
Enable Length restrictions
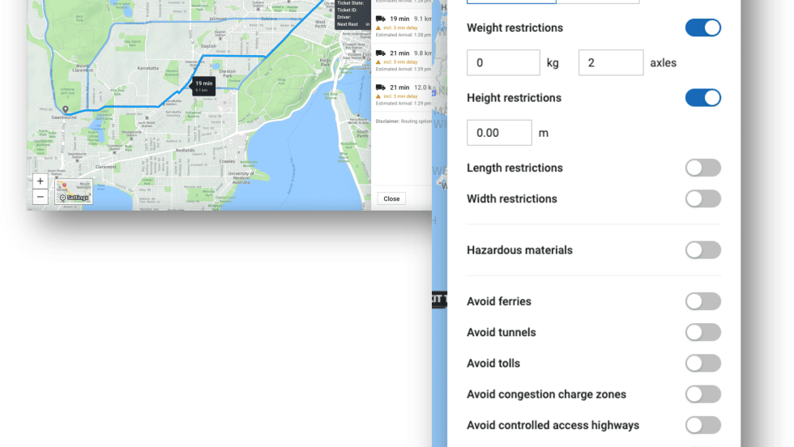click(702, 168)
